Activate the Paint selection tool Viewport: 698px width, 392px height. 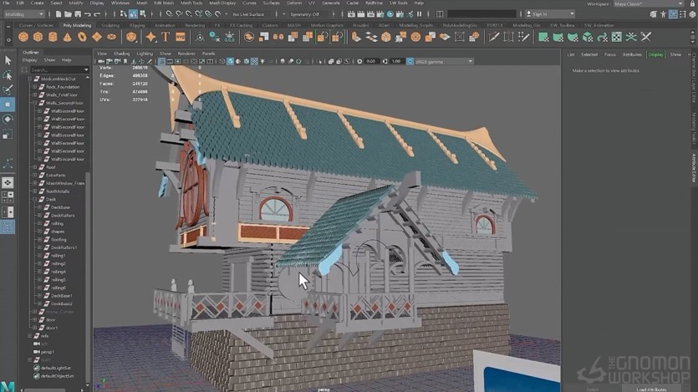tap(8, 89)
